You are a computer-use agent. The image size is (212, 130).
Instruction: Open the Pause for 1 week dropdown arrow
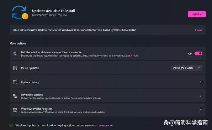coord(199,68)
